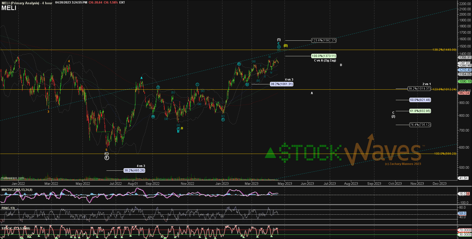Screen dimensions: 472x239
Task: Select the 38.2%(1019.37) retracement label
Action: pyautogui.click(x=419, y=89)
